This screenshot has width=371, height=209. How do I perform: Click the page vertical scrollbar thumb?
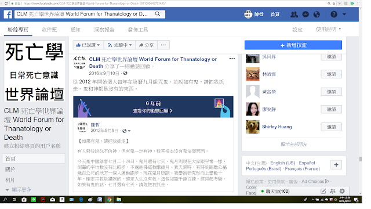(x=361, y=159)
